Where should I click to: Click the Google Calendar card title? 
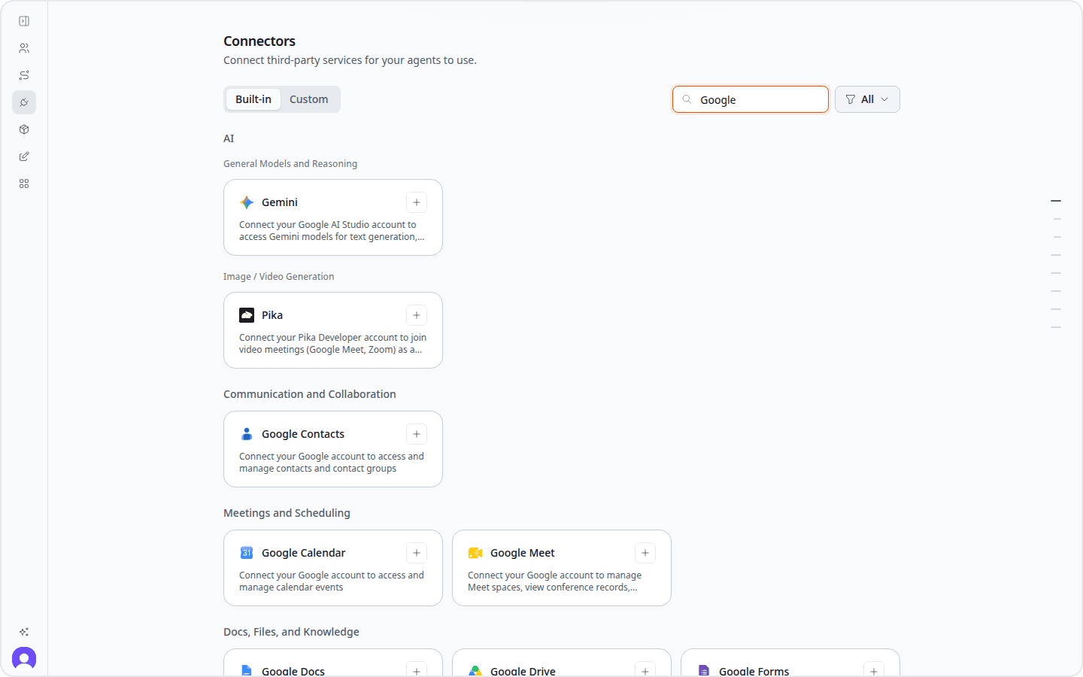pos(304,553)
